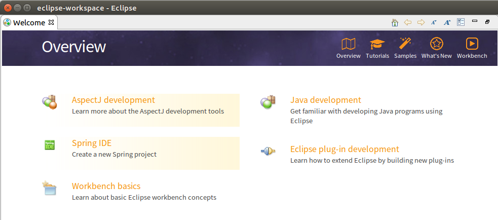Select the Welcome tab

point(28,22)
